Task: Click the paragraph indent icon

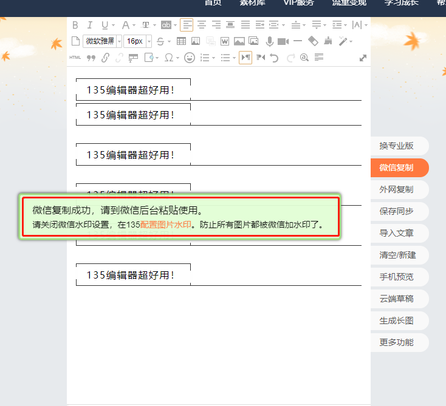Action: (259, 25)
